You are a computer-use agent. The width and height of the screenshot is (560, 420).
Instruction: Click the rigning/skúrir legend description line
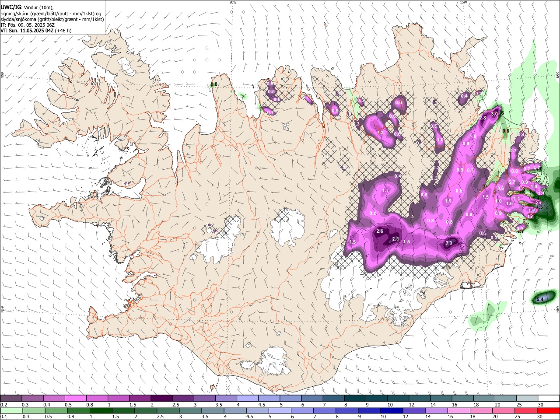click(x=51, y=14)
